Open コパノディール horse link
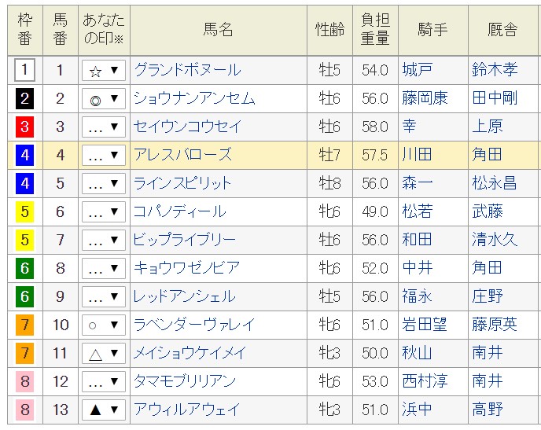Viewport: 541px width, 430px height. point(179,211)
